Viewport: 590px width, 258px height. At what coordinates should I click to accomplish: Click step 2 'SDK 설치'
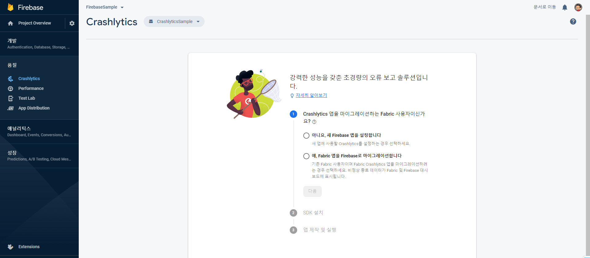click(313, 213)
